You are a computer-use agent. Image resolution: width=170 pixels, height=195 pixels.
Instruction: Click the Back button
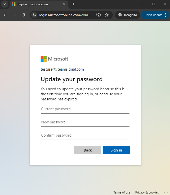88,150
